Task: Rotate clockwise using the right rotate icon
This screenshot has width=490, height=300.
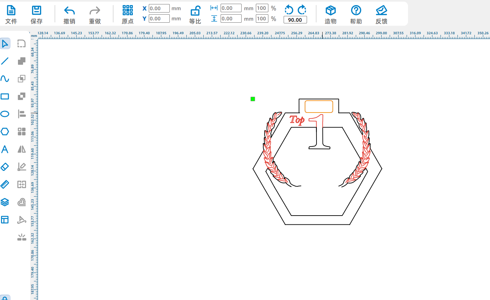Action: coord(302,9)
